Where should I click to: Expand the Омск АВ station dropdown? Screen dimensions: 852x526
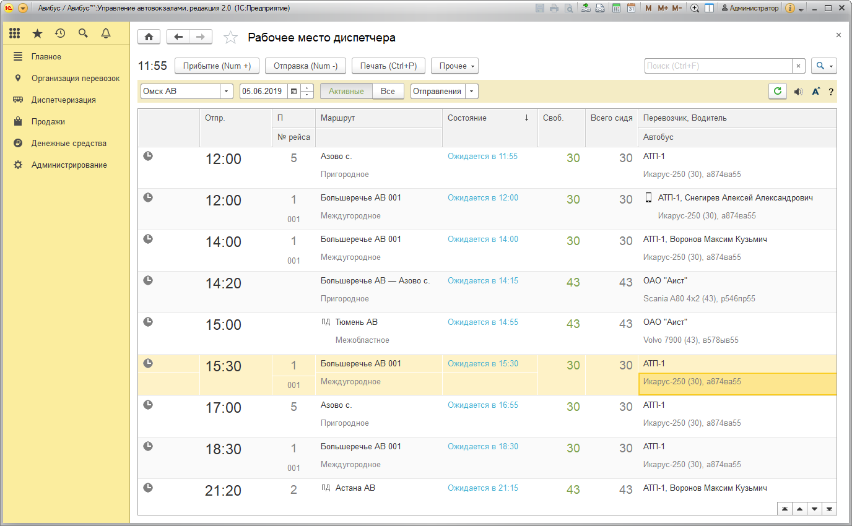pyautogui.click(x=226, y=91)
